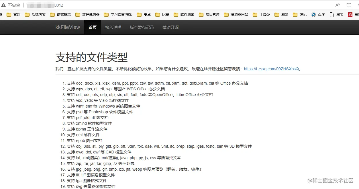
Task: Click list item about CAD 模型文件
Action: (99, 152)
